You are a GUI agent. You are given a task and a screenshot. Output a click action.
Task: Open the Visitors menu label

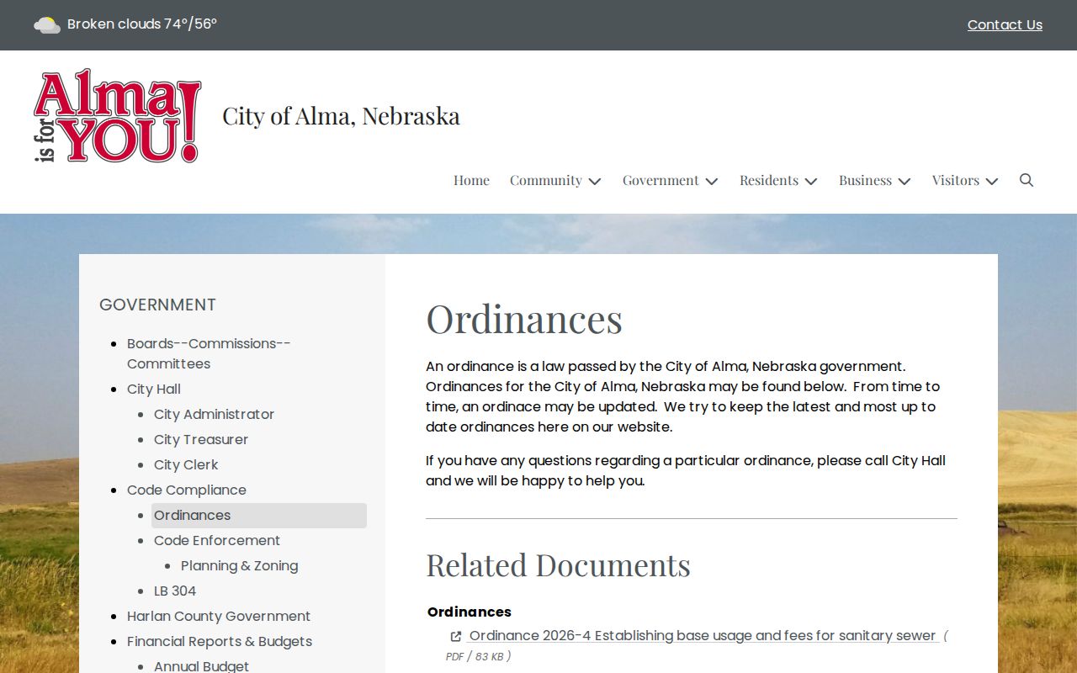click(x=956, y=180)
